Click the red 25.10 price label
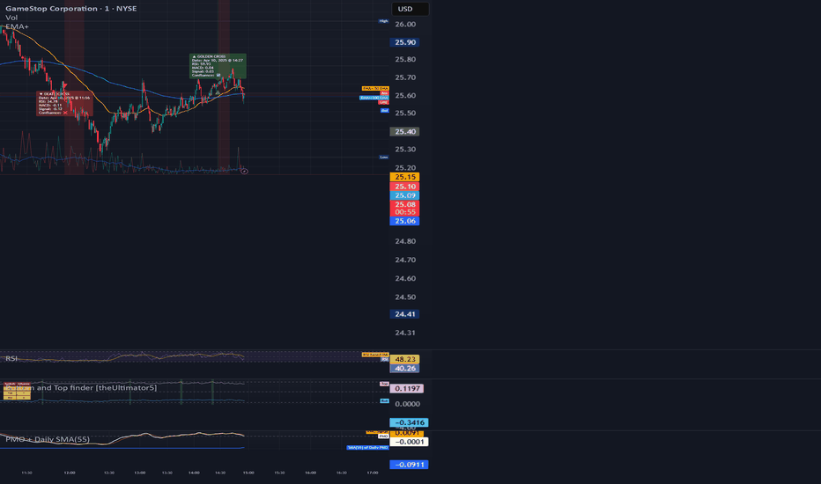The width and height of the screenshot is (821, 484). pyautogui.click(x=404, y=187)
